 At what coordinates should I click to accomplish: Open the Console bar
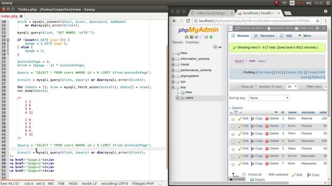click(x=237, y=179)
